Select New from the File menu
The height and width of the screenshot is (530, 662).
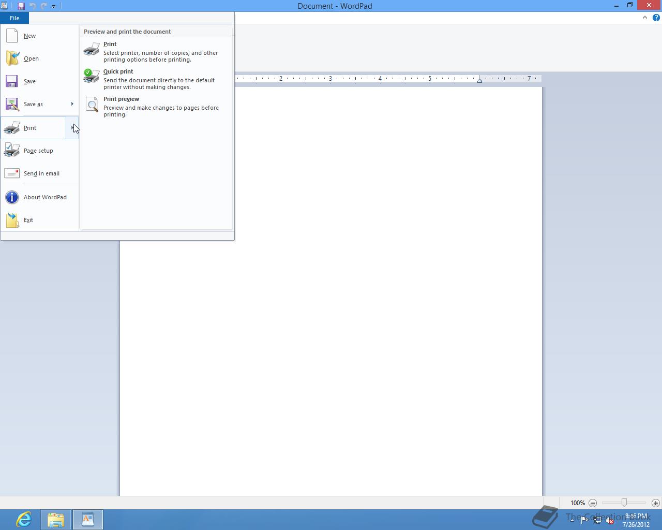pyautogui.click(x=40, y=36)
